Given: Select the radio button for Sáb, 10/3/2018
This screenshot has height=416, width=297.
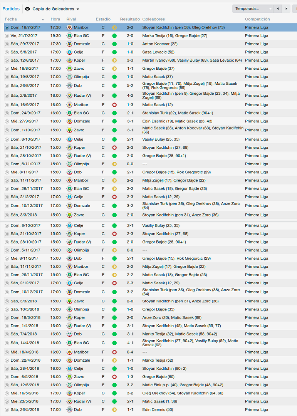Looking at the screenshot, I should (x=7, y=309).
